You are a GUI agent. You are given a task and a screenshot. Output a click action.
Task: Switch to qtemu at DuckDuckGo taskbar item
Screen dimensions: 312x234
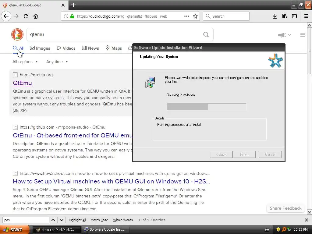(x=56, y=230)
